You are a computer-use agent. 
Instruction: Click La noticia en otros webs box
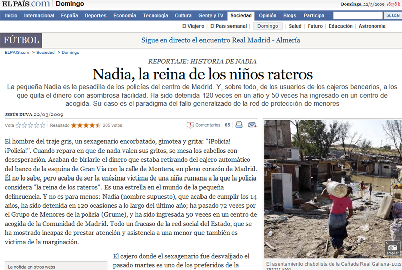(56, 266)
